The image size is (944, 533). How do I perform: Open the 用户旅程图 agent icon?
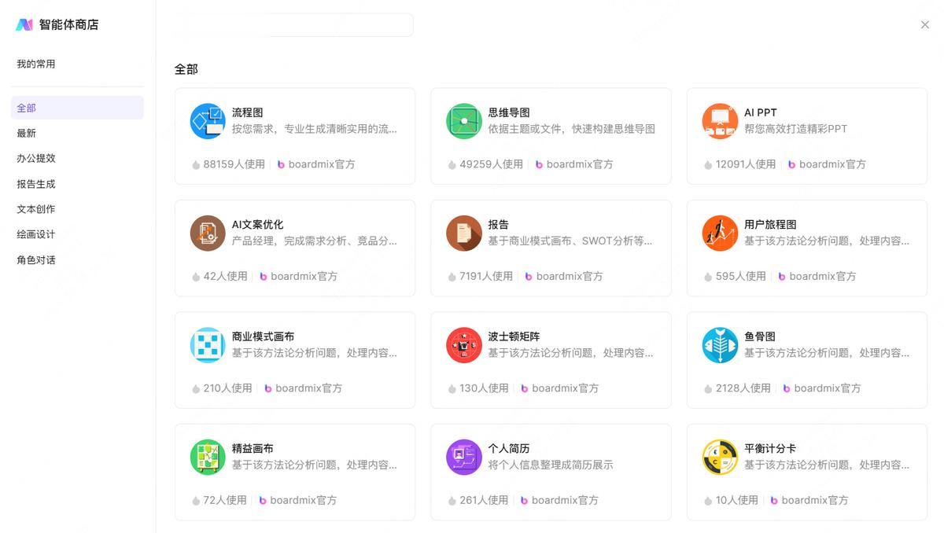[720, 233]
